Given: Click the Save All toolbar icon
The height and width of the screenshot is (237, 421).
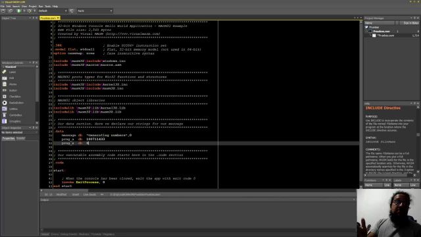Looking at the screenshot, I should [x=11, y=11].
